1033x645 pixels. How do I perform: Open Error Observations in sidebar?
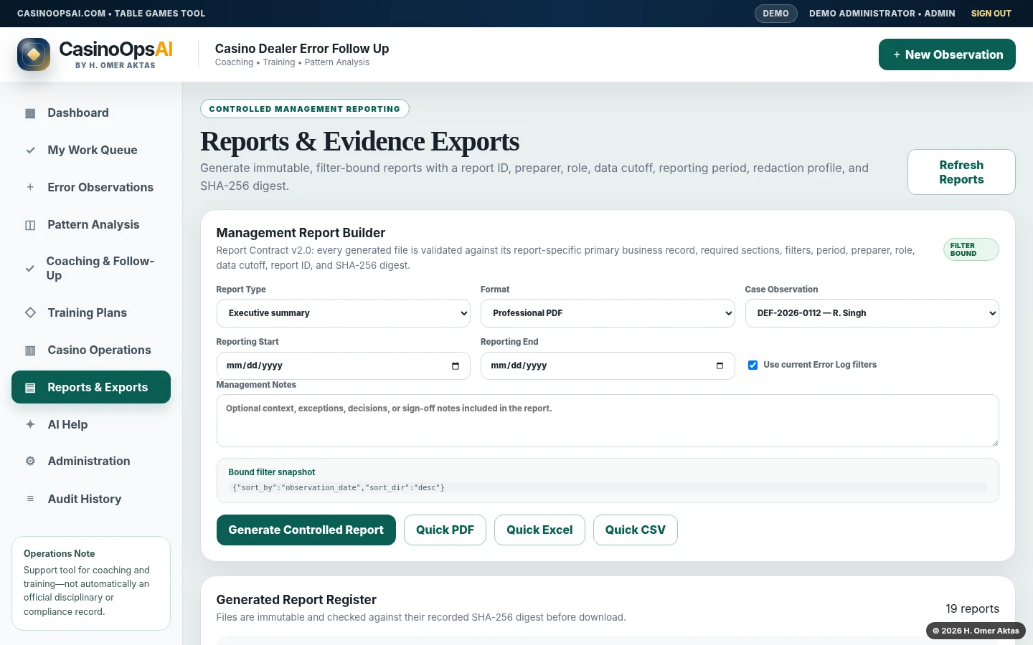point(91,188)
